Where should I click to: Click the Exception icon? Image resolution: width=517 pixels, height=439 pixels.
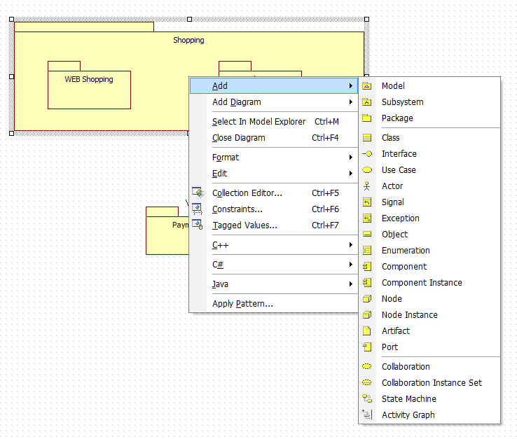pyautogui.click(x=367, y=218)
